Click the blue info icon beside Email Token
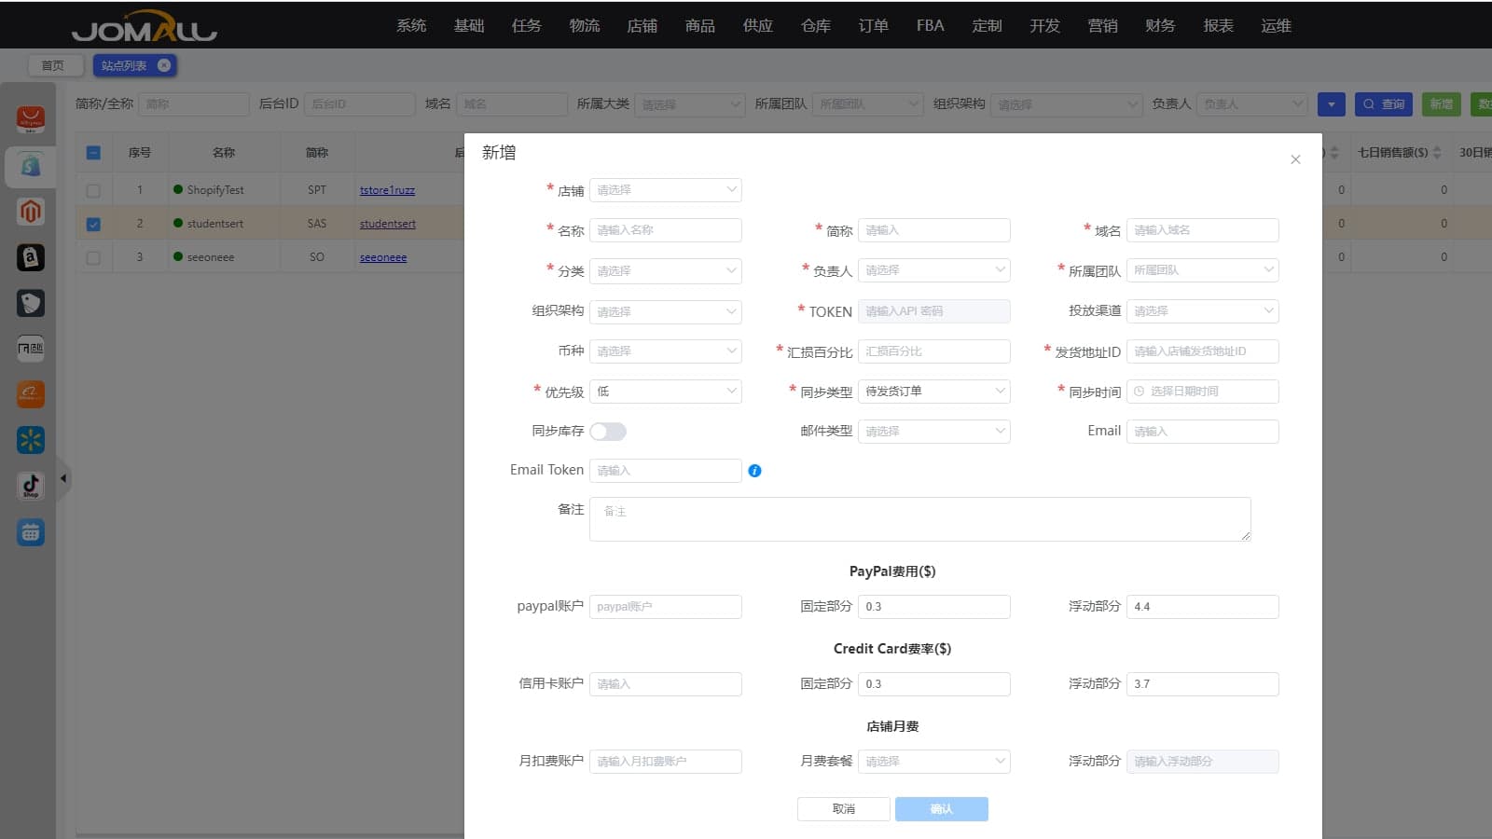The height and width of the screenshot is (839, 1492). [x=754, y=471]
